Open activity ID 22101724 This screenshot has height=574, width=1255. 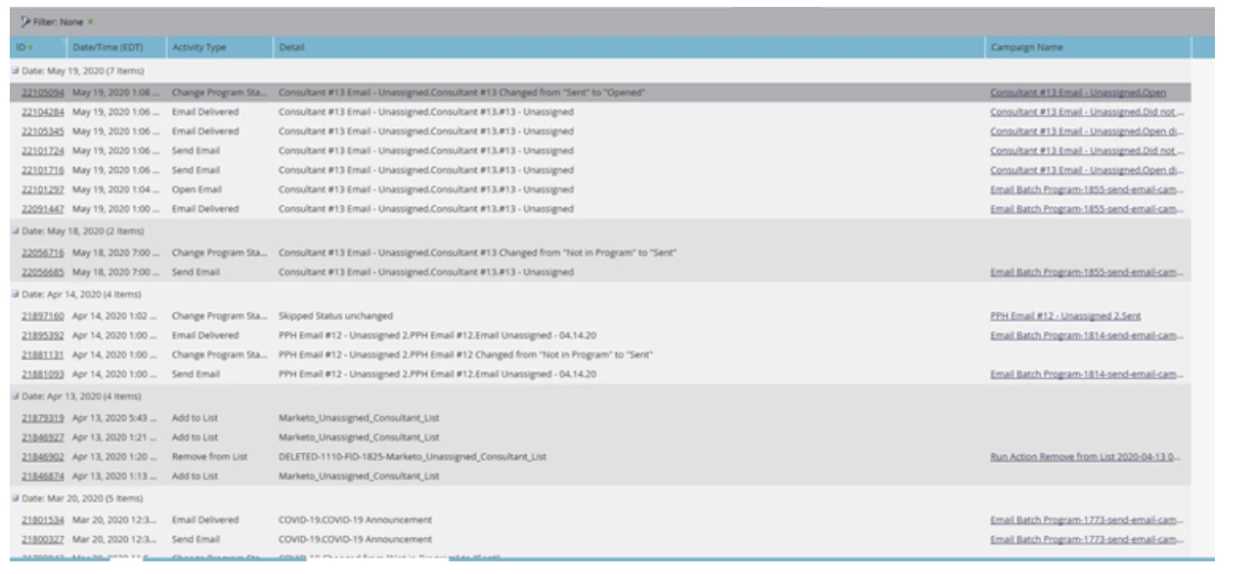(x=43, y=151)
